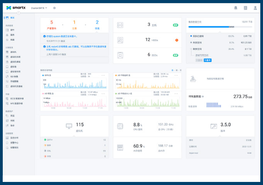Open the Cluster SMTX dropdown

[39, 8]
